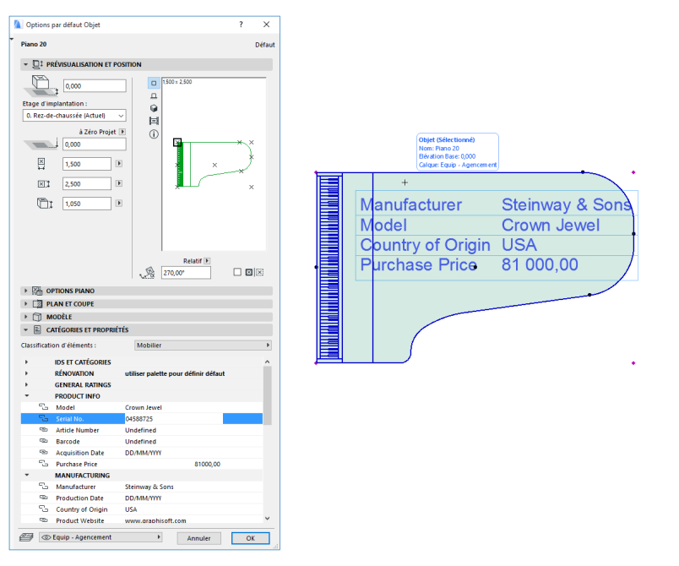Open the Etage d'implantation story dropdown

(x=74, y=116)
